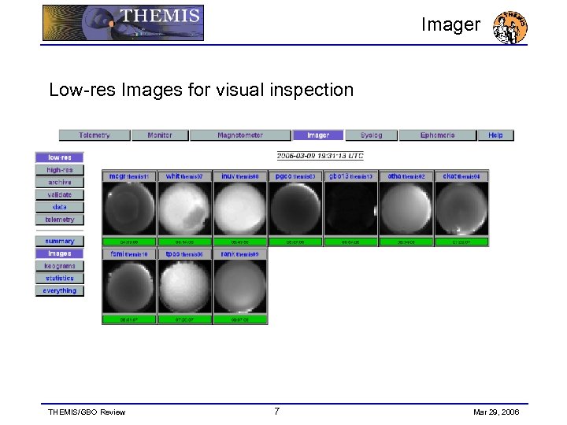Open the fsmi themis10 image thumbnail
Viewport: 567px width, 425px height.
(x=129, y=286)
